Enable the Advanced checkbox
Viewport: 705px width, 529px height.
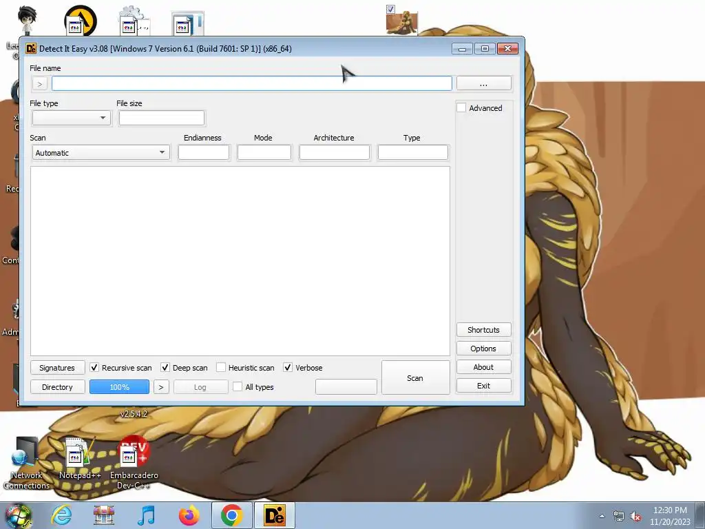pos(461,108)
